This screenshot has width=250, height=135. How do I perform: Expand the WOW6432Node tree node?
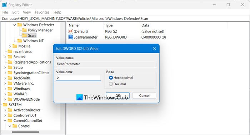tap(5, 99)
